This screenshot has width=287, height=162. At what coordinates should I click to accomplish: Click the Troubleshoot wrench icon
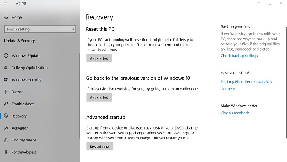6,104
